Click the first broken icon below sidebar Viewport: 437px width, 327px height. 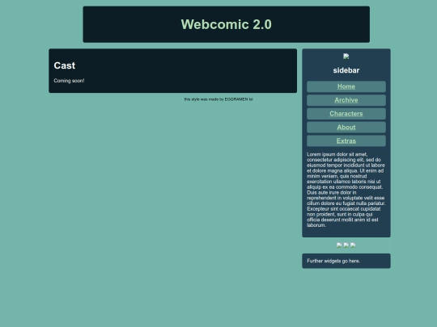[x=339, y=245]
